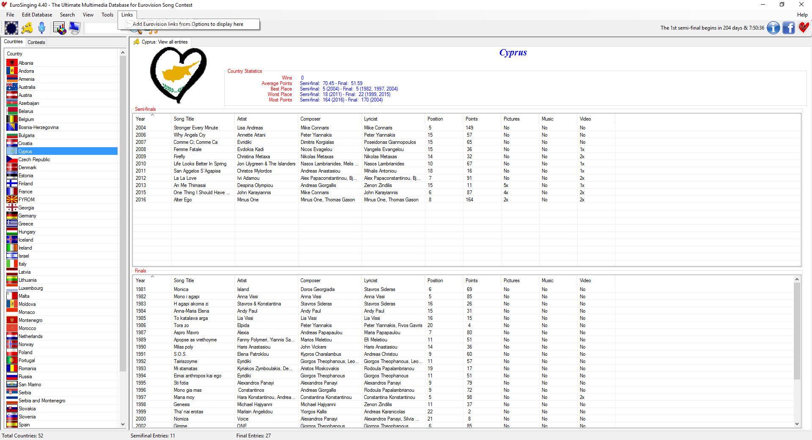Click the Montenegro flag icon

coord(12,320)
